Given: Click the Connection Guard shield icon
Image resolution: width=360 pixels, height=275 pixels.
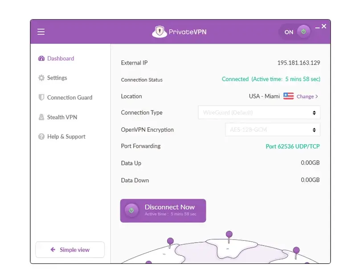Looking at the screenshot, I should [x=41, y=97].
